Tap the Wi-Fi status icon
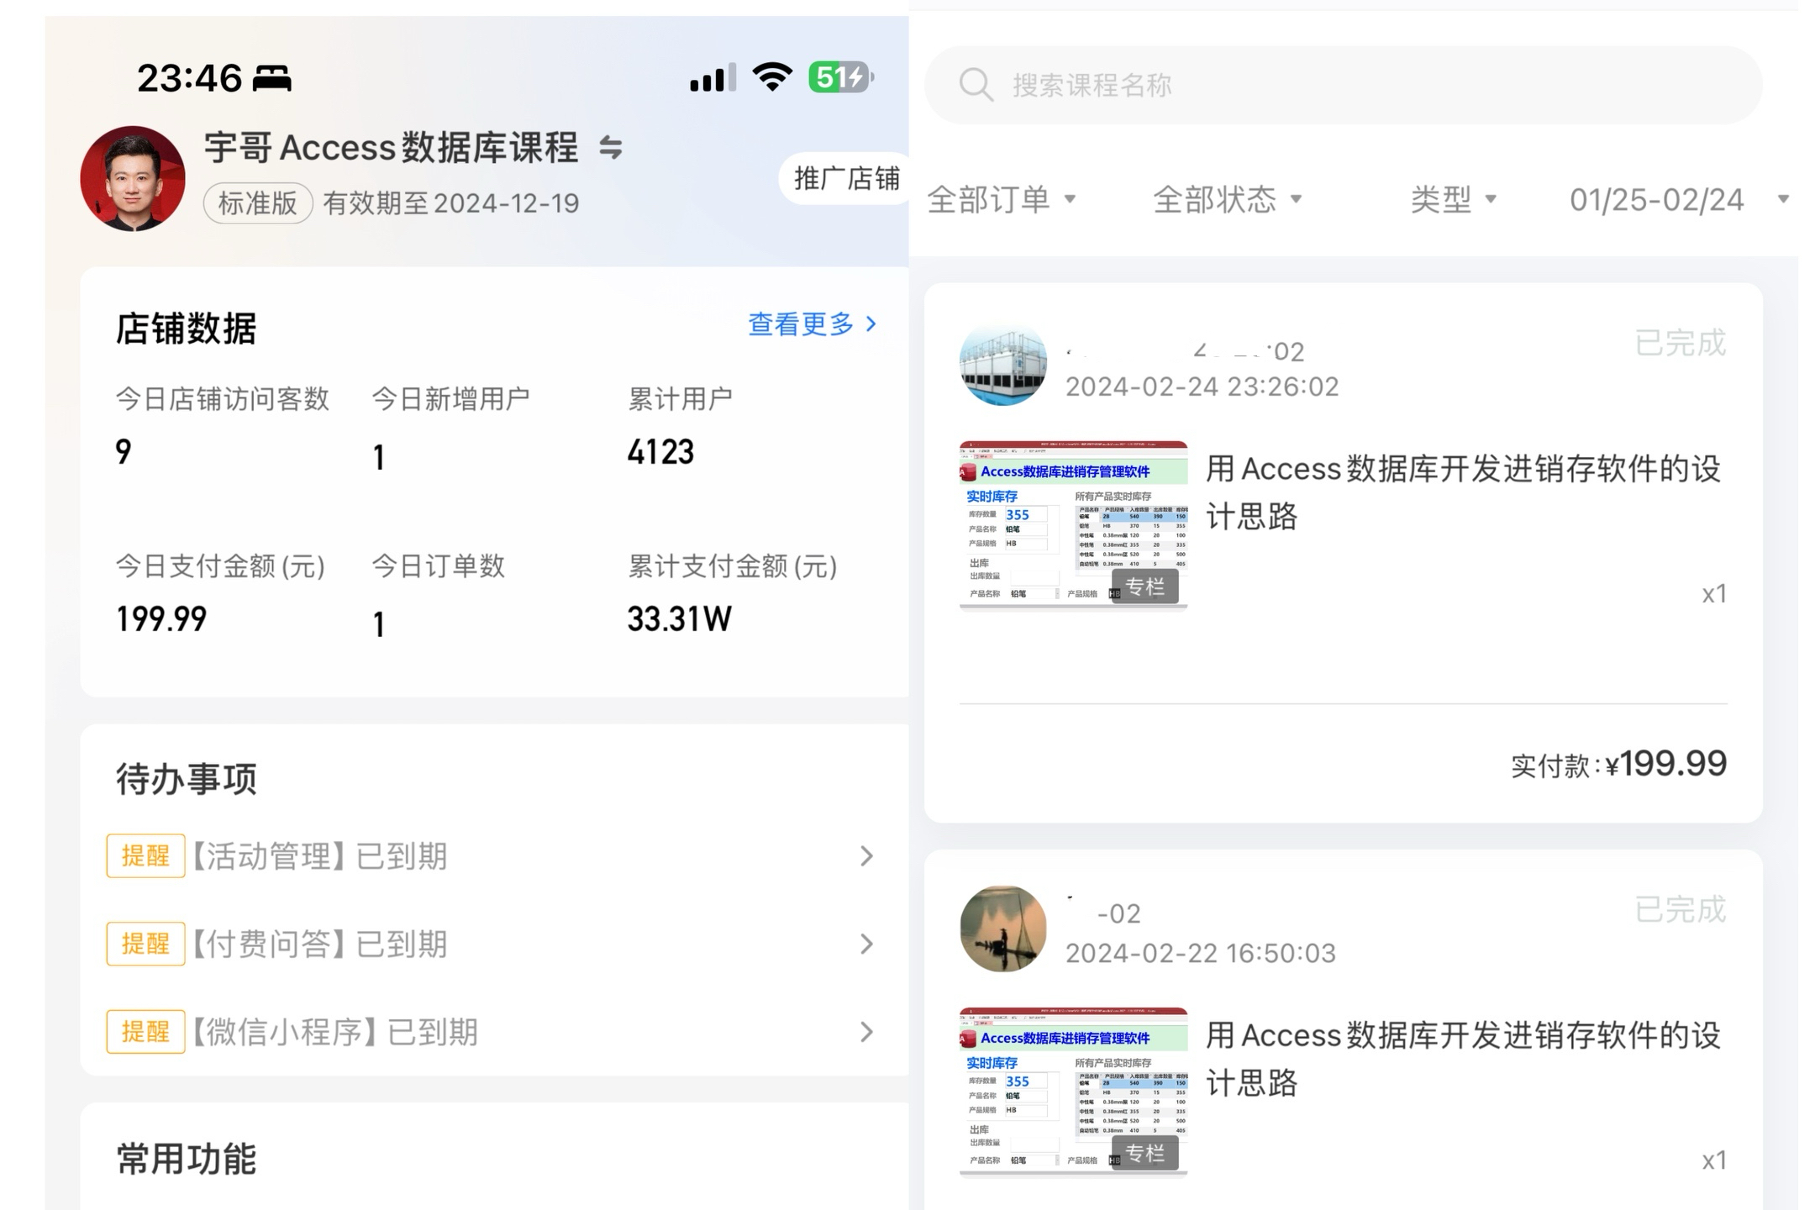This screenshot has height=1210, width=1815. pos(772,77)
